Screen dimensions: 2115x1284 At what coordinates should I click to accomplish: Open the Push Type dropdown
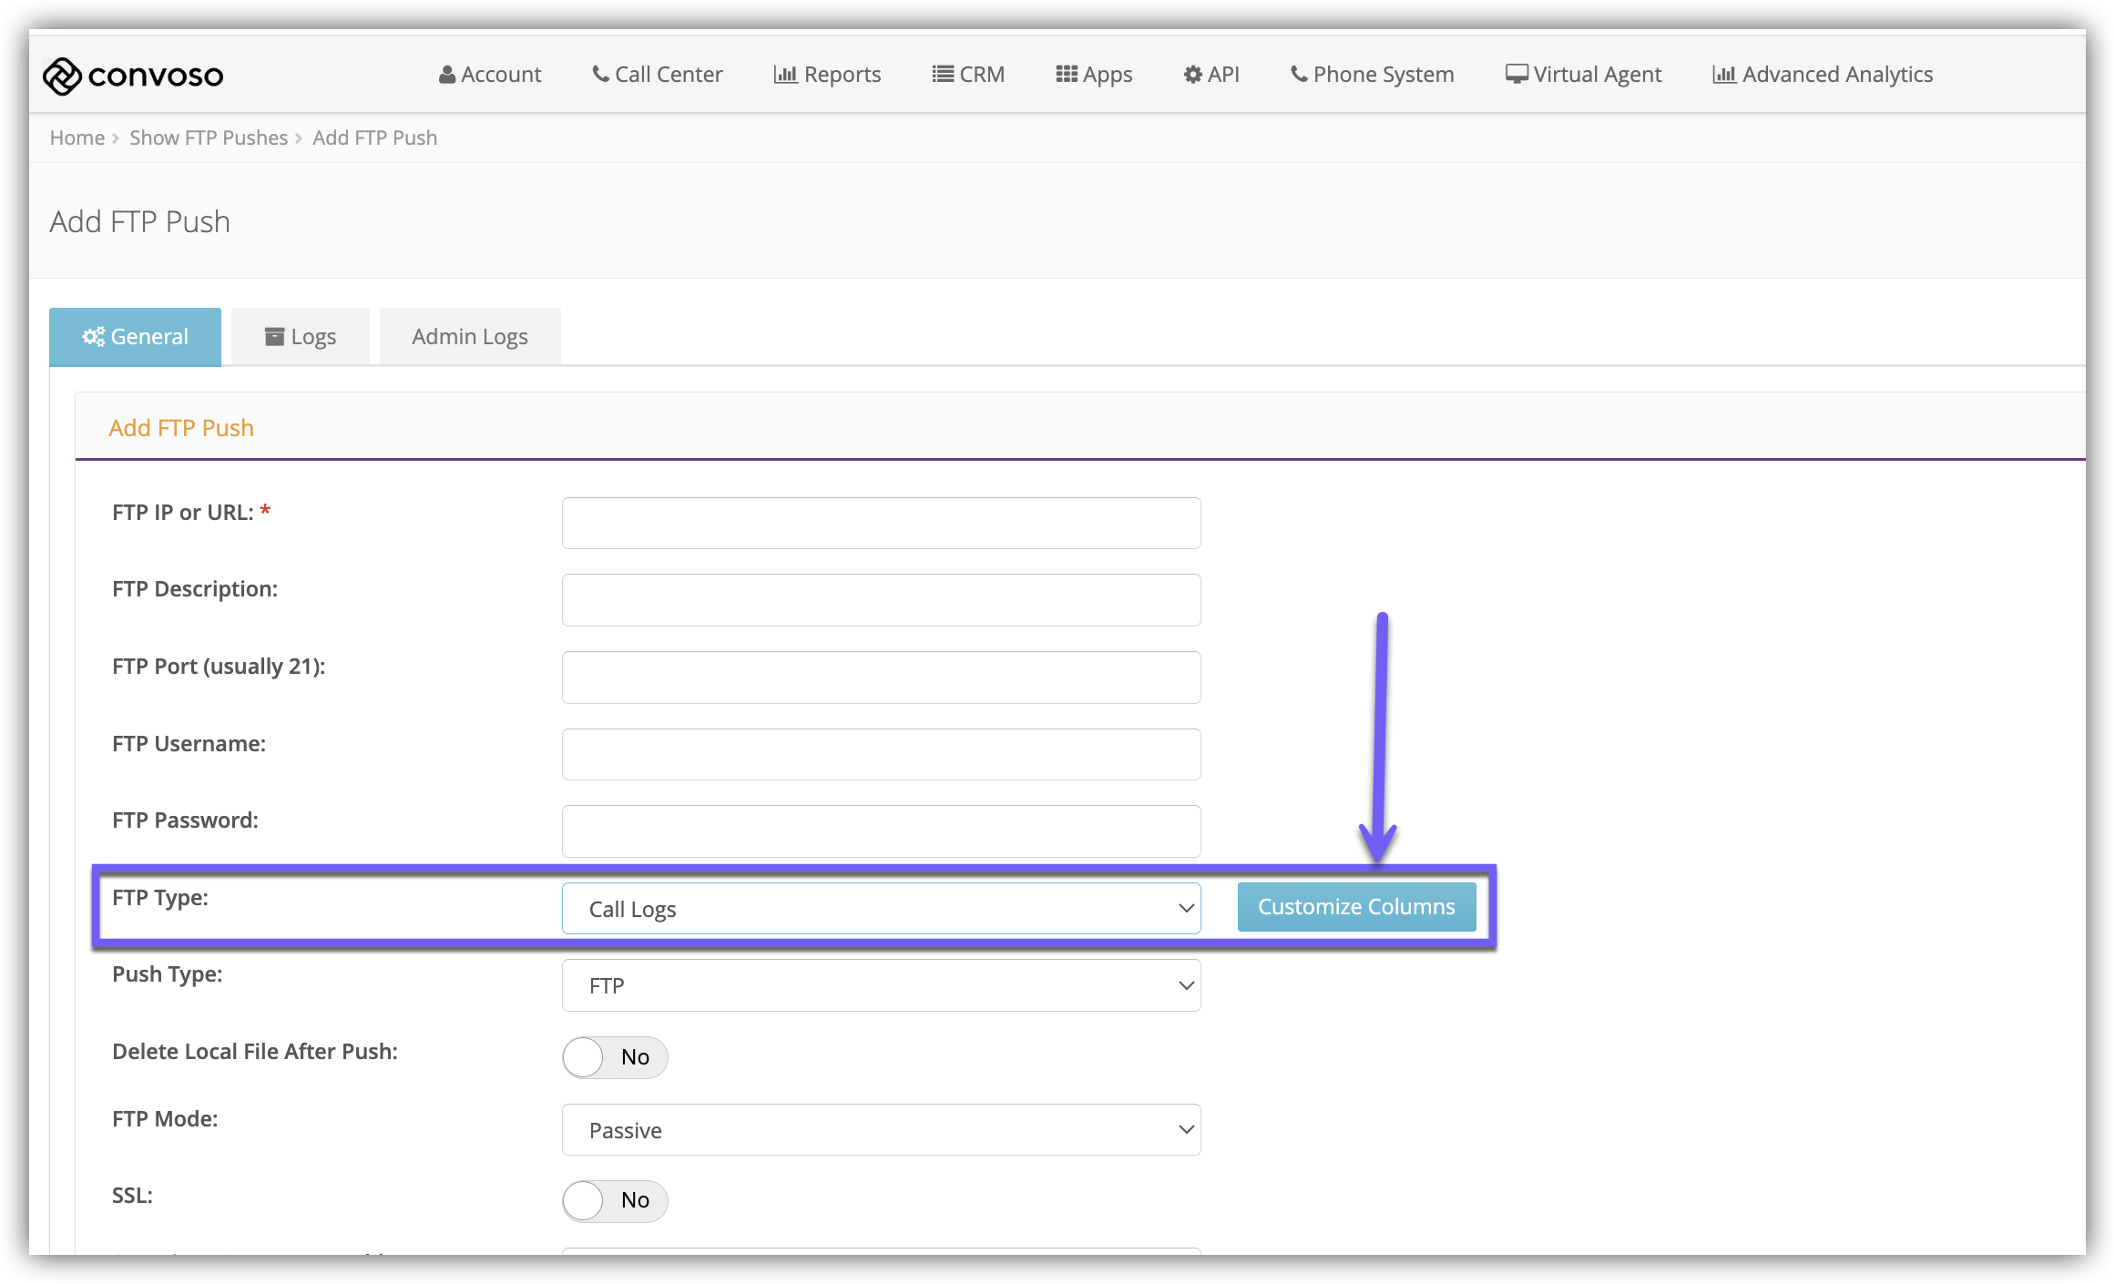point(881,985)
